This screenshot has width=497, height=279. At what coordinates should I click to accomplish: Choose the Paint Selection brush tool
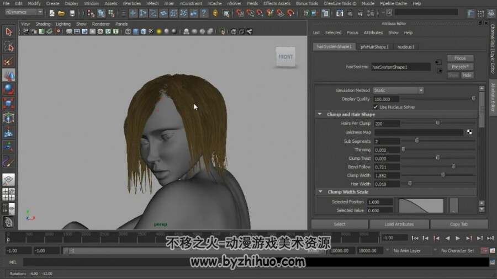[8, 61]
